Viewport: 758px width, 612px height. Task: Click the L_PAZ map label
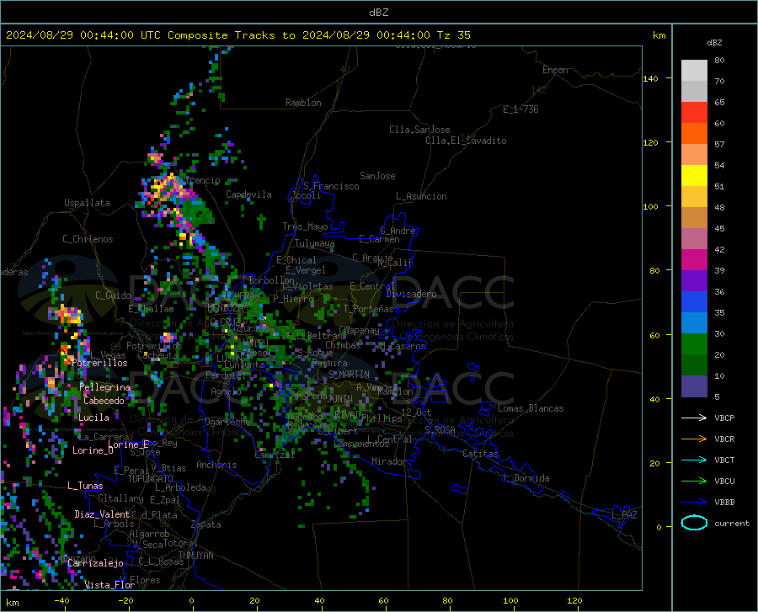[x=624, y=515]
